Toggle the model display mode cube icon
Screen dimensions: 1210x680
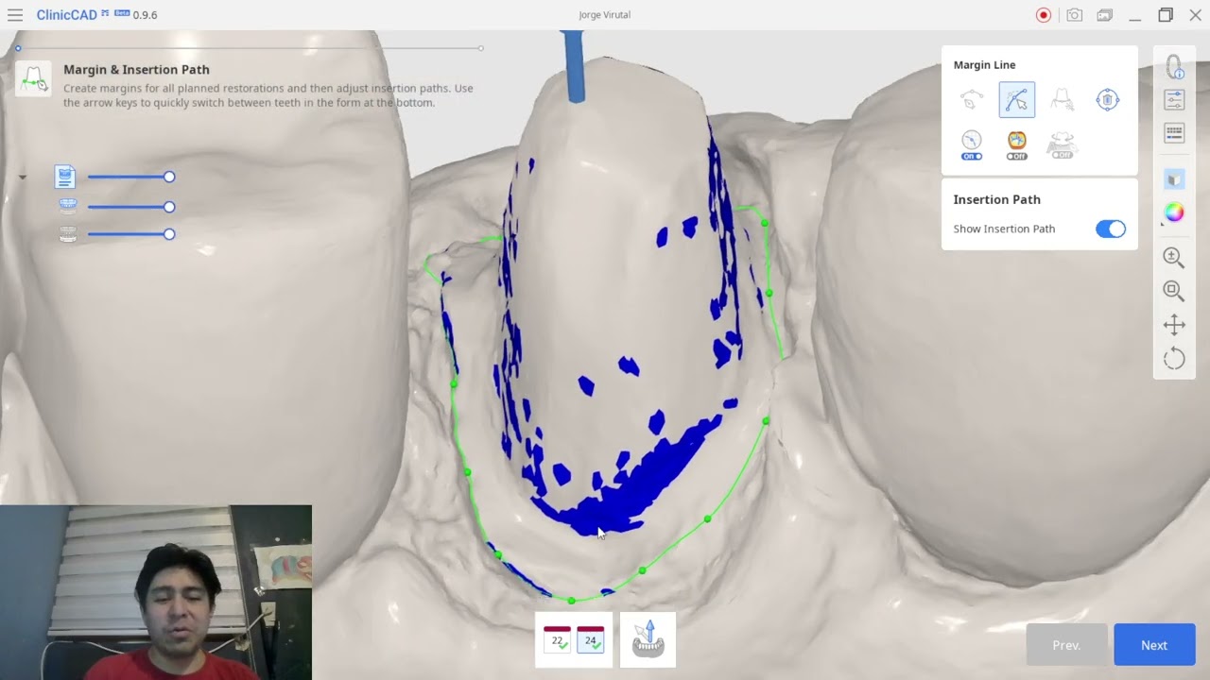[1174, 179]
